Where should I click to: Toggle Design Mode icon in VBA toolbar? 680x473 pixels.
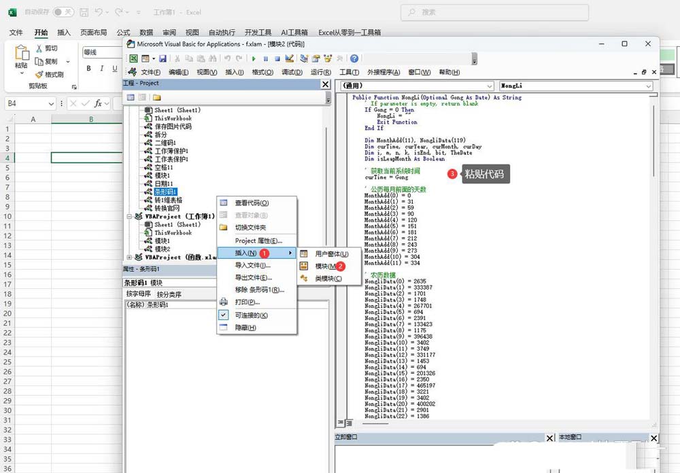click(289, 58)
